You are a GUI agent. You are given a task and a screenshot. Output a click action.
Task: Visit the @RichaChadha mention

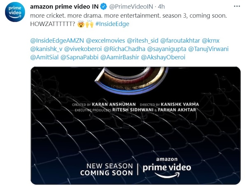pos(124,49)
